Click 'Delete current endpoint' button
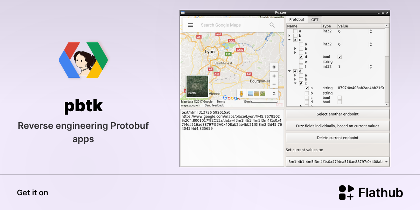The width and height of the screenshot is (420, 210). pos(337,138)
